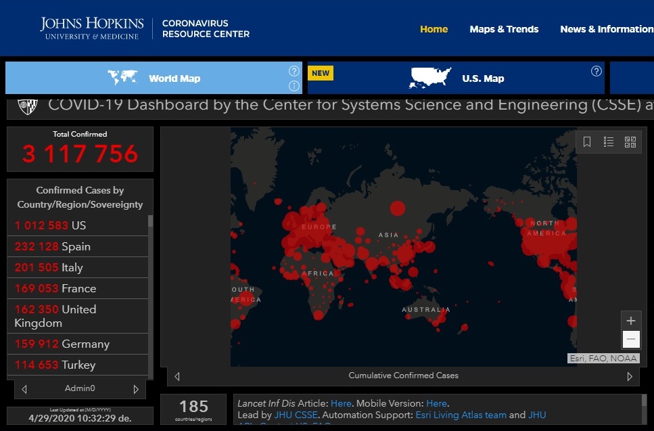The width and height of the screenshot is (654, 431).
Task: Click the Confirmed Cases by Country/Region/Sovereignty heading
Action: click(80, 198)
